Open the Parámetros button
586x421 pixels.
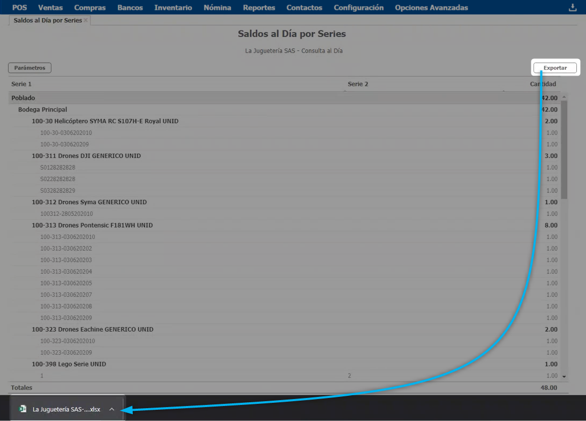(x=29, y=68)
